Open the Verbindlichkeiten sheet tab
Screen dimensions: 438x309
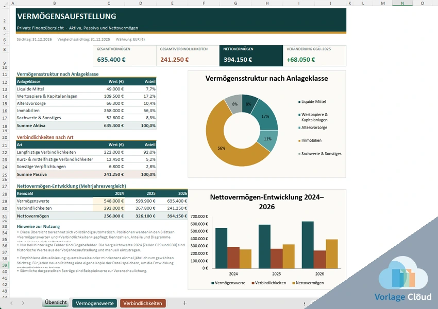142,303
